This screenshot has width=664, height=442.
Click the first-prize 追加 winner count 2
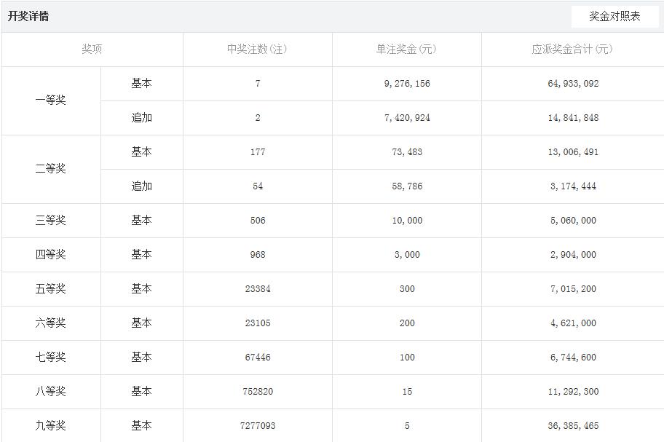click(x=258, y=118)
